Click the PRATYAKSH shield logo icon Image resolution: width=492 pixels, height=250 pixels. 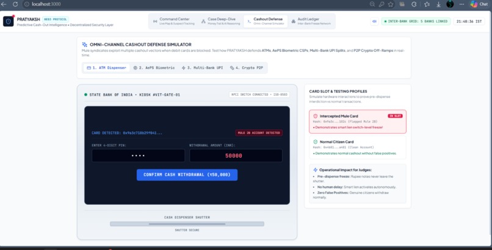(9, 21)
